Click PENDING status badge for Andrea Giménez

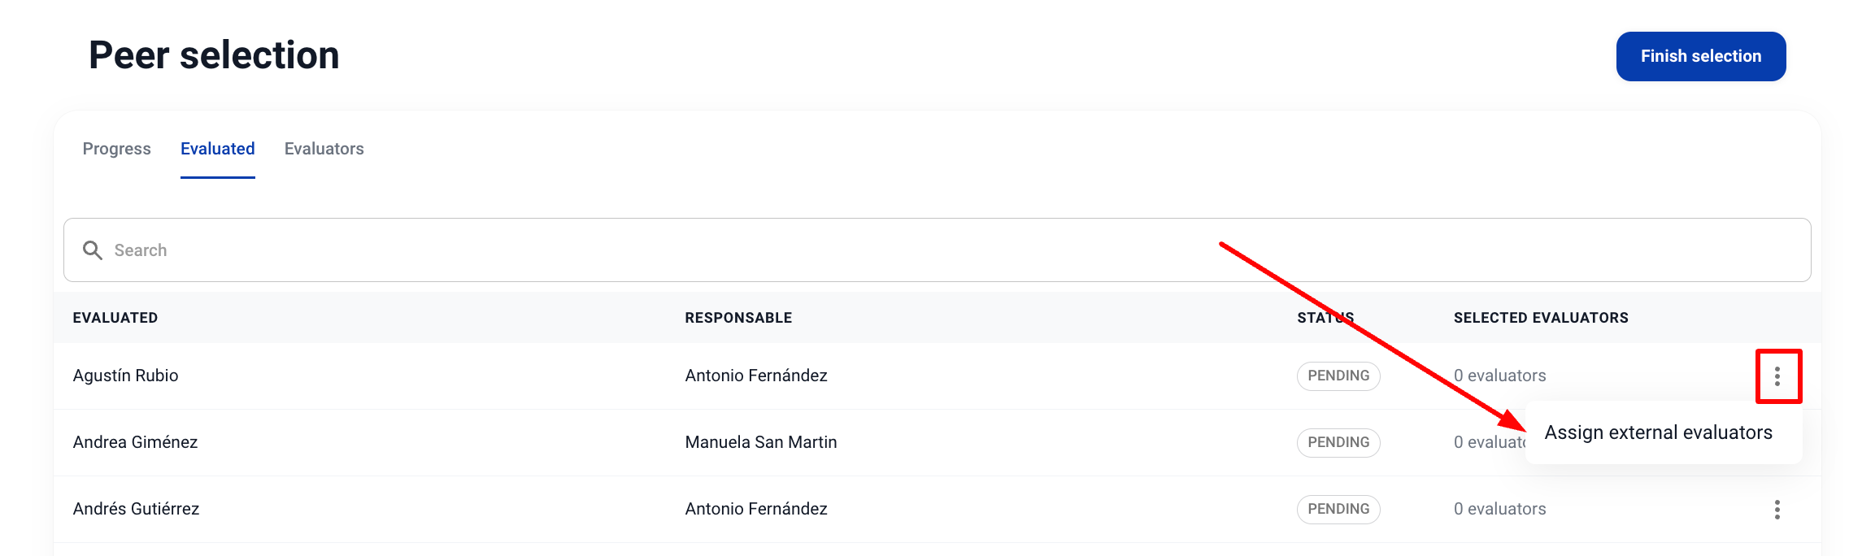coord(1338,442)
